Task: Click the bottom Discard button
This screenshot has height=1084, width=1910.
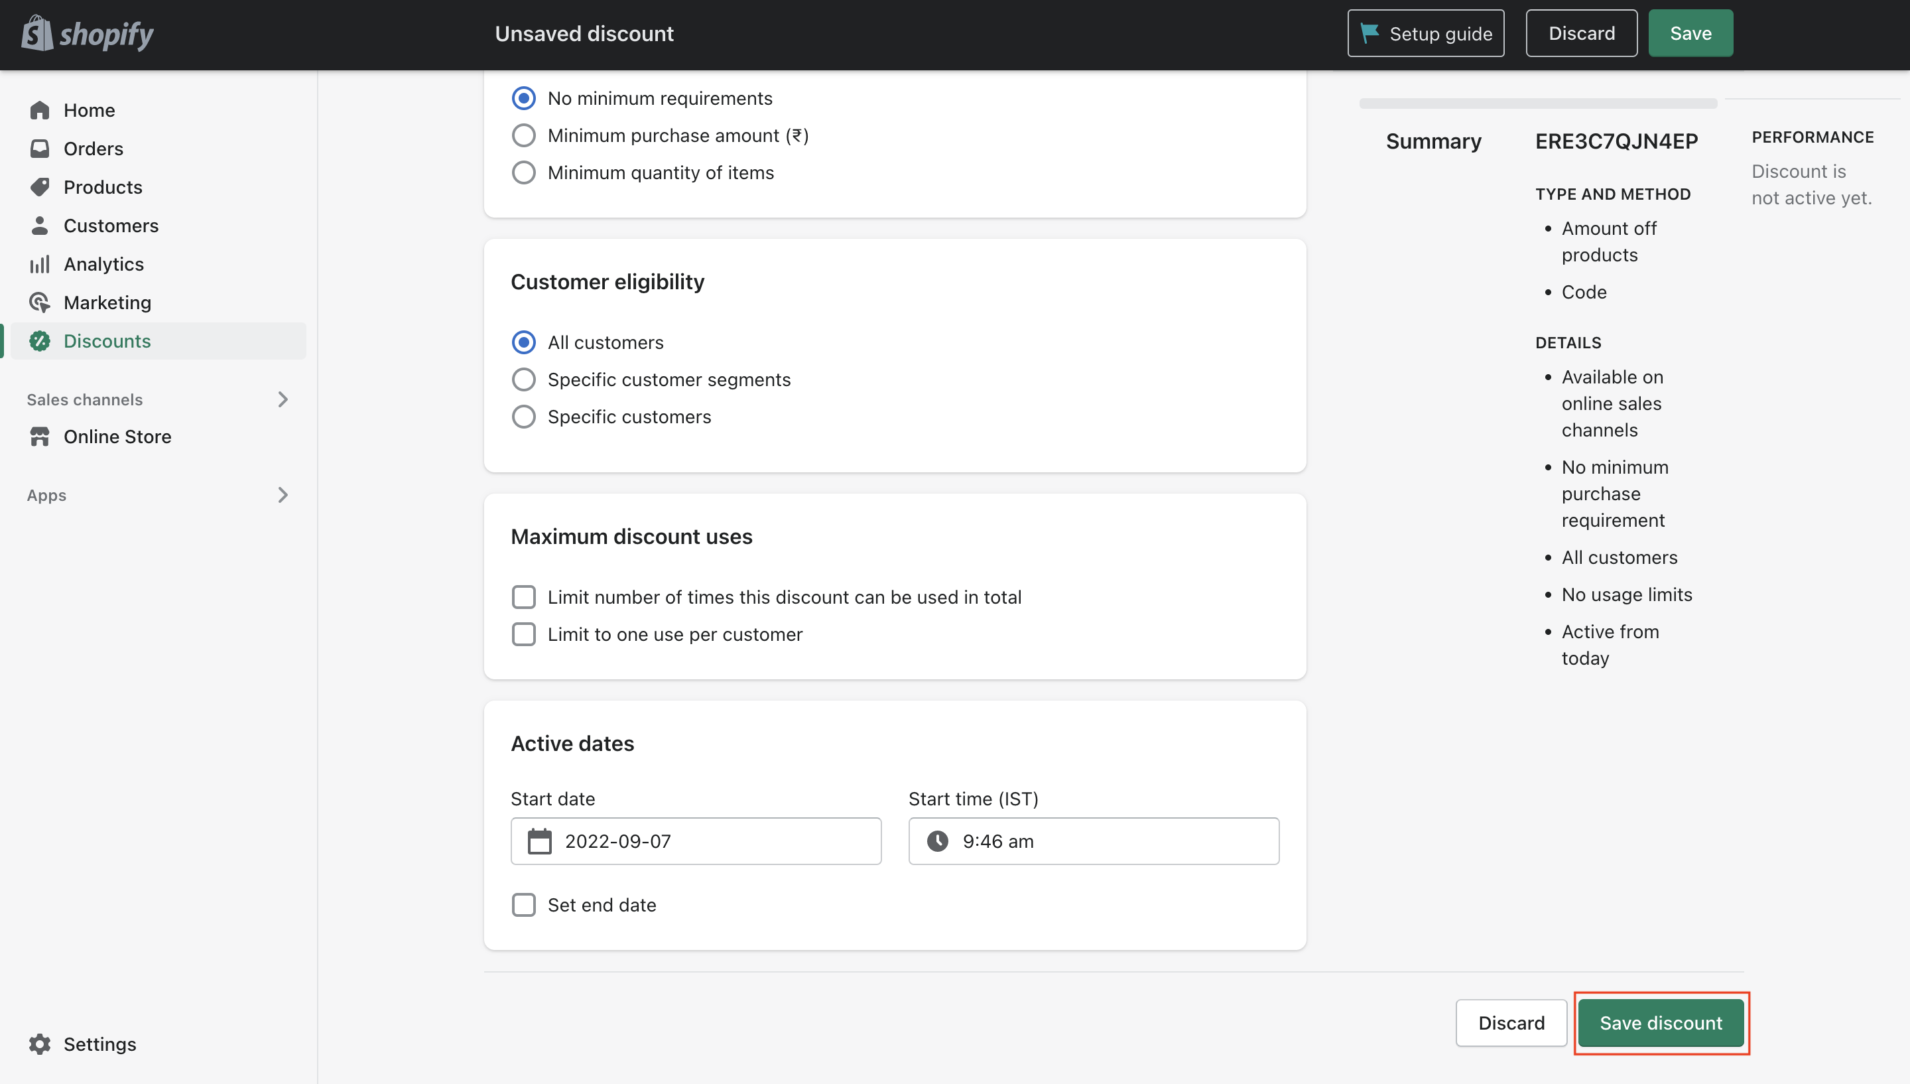Action: (x=1511, y=1023)
